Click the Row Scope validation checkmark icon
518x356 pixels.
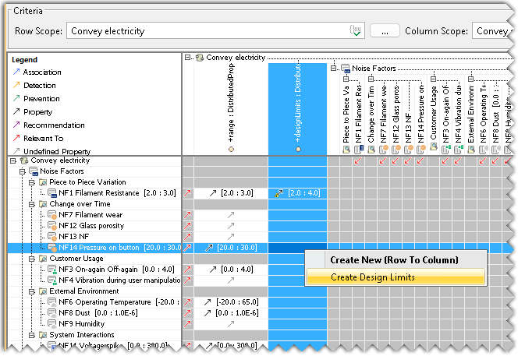355,30
